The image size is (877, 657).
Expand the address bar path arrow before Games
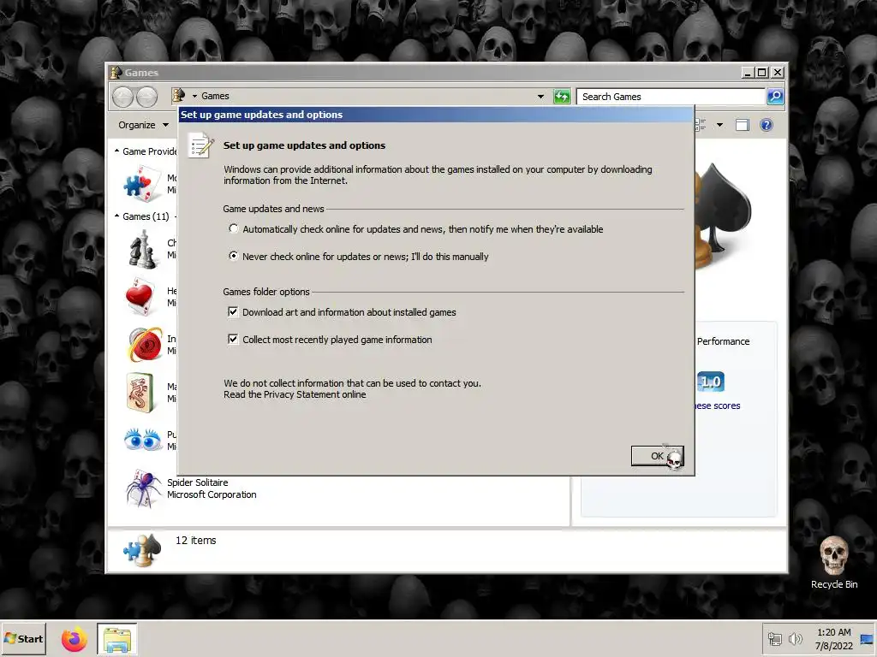tap(194, 96)
